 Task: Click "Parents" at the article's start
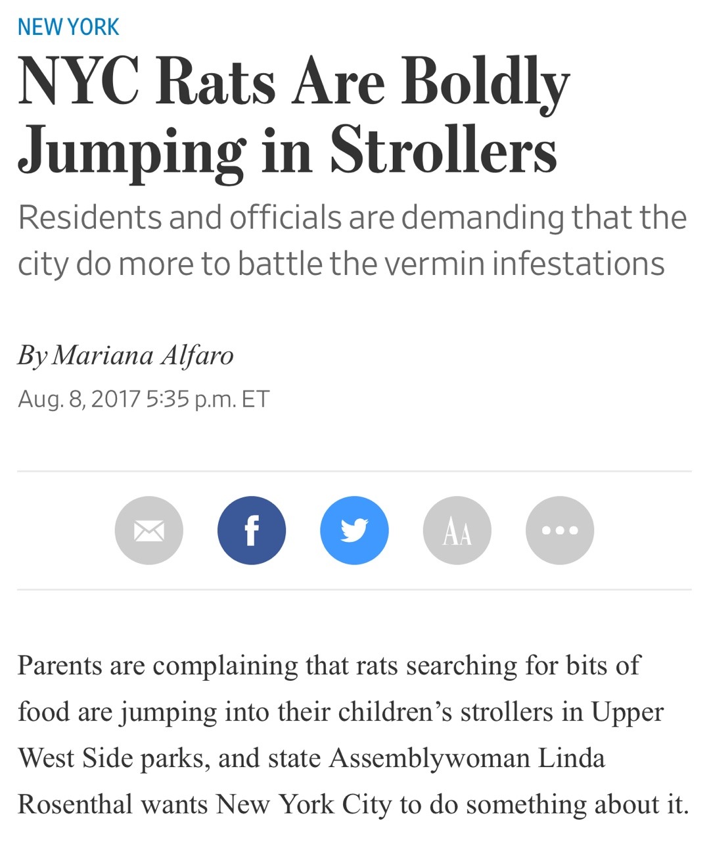[x=59, y=665]
